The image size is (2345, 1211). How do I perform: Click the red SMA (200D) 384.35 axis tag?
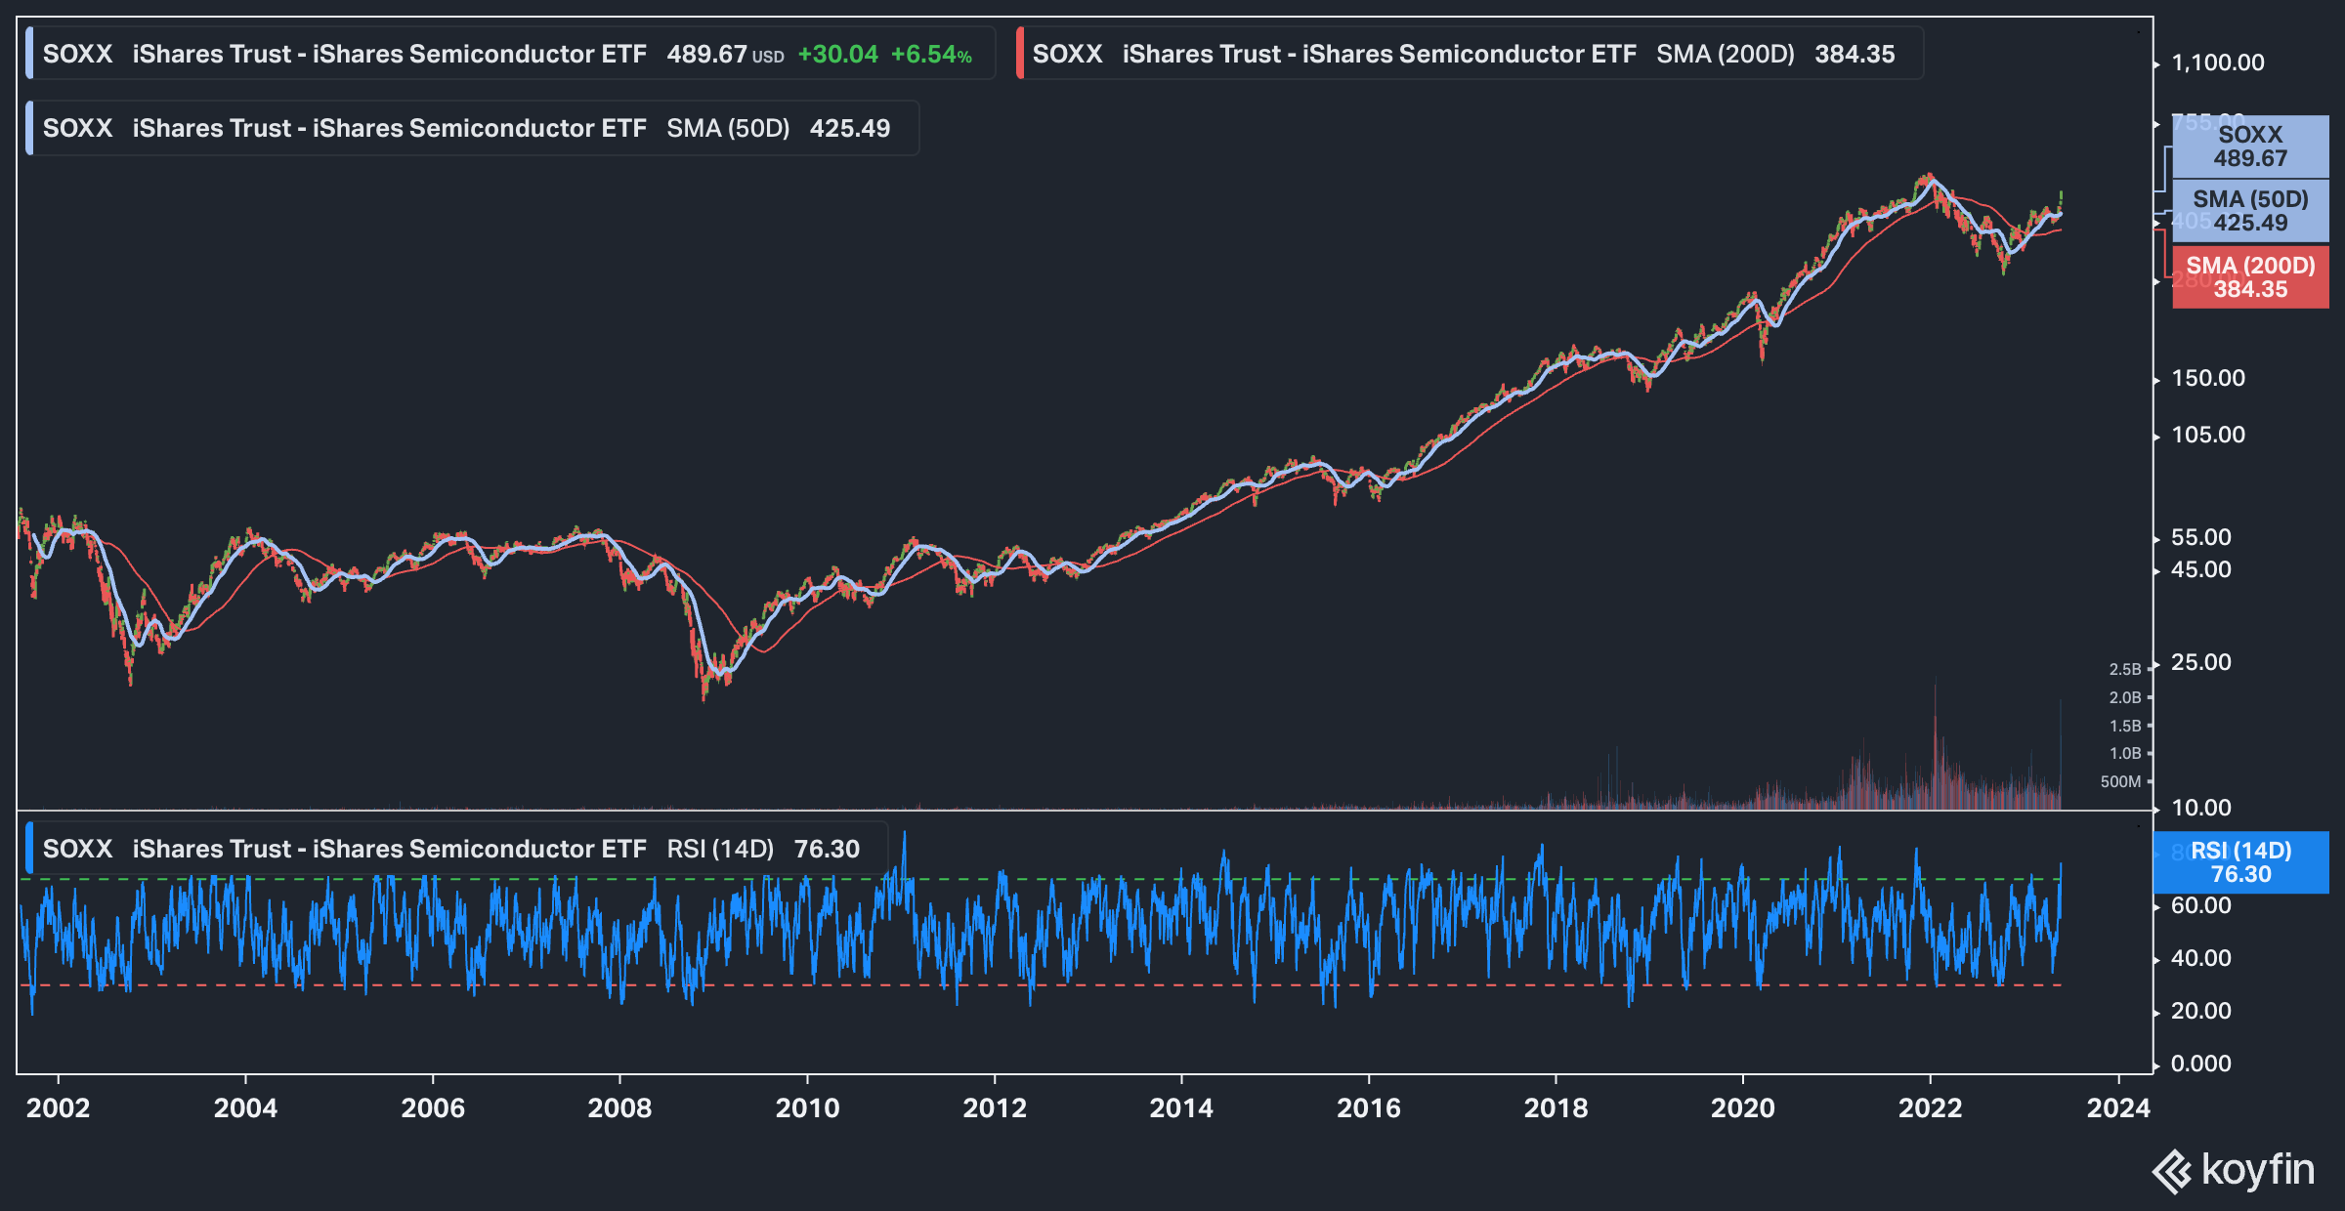[2250, 277]
